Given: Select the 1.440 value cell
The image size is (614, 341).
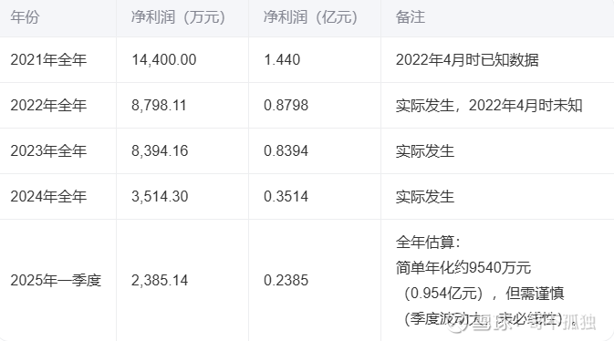Looking at the screenshot, I should click(x=282, y=60).
